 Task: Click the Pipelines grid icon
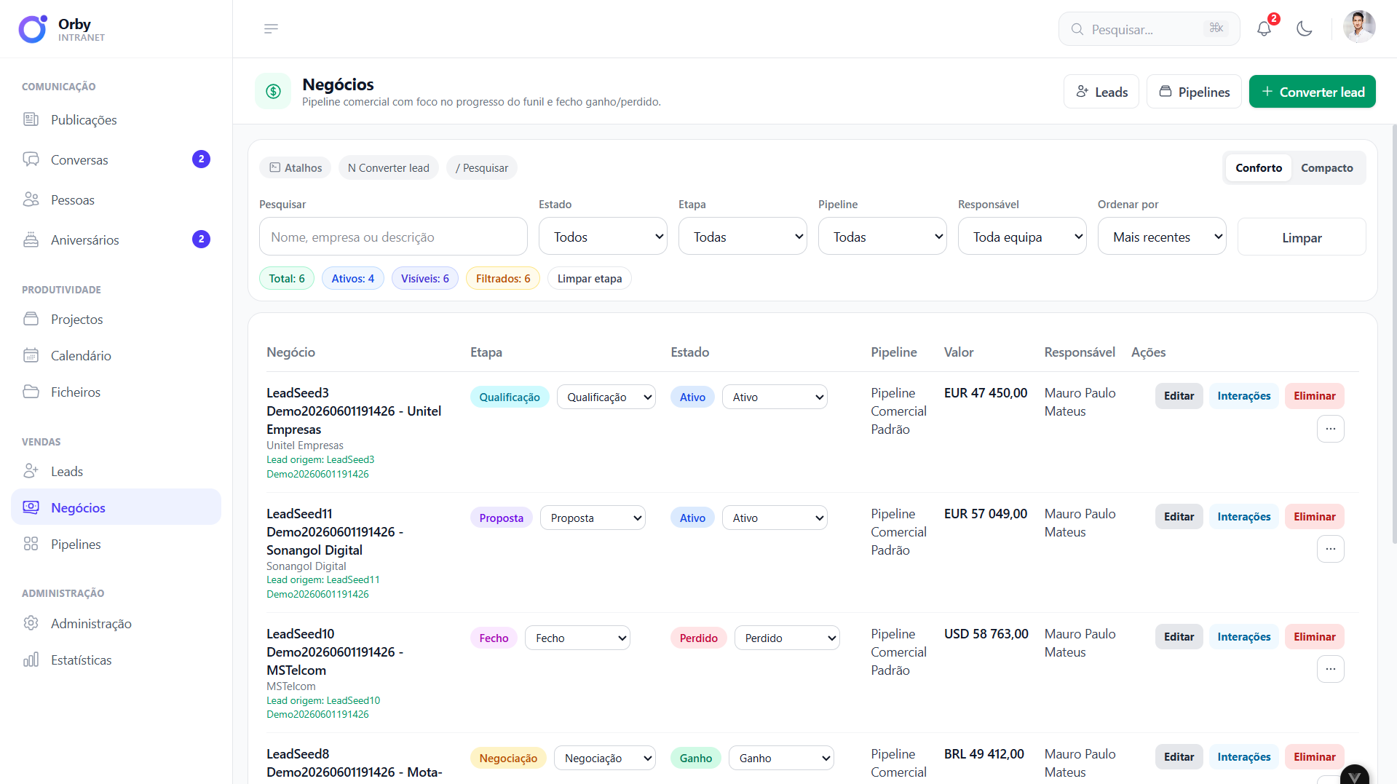(31, 544)
